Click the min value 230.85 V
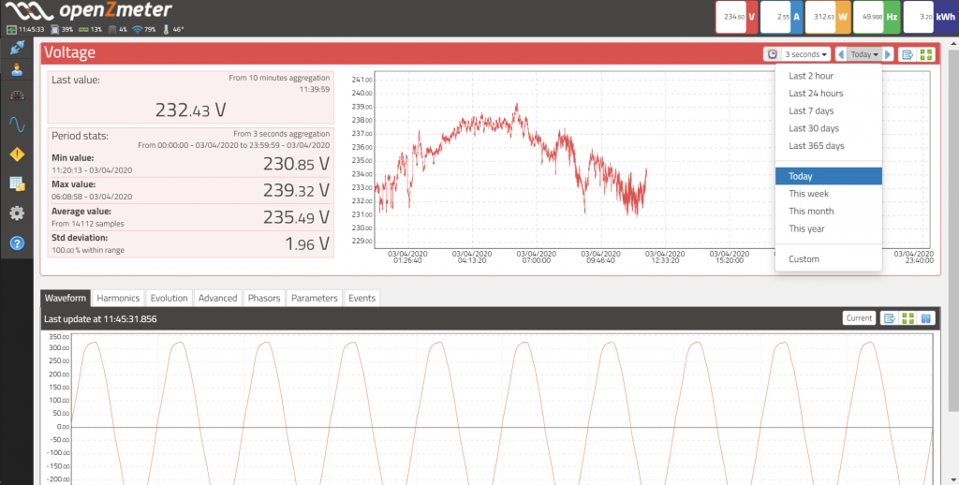Viewport: 959px width, 485px height. click(296, 164)
